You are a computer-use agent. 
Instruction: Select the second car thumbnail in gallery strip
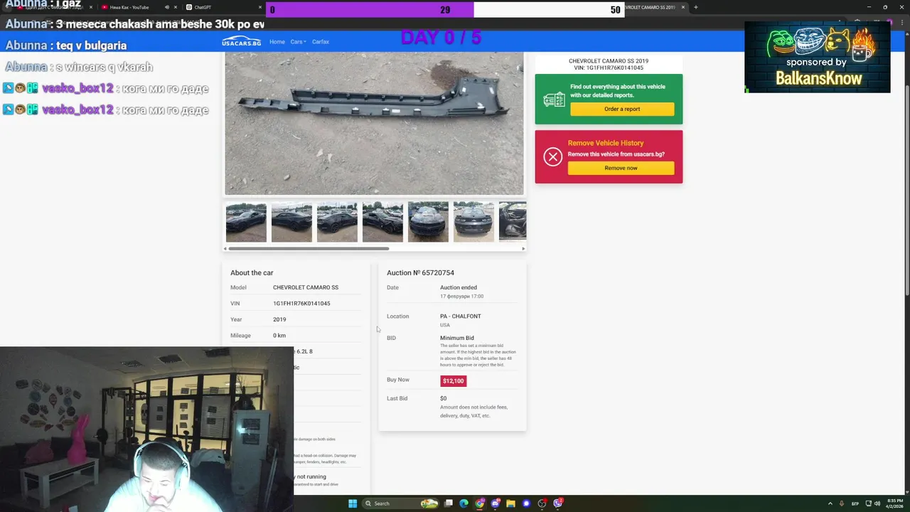[291, 222]
